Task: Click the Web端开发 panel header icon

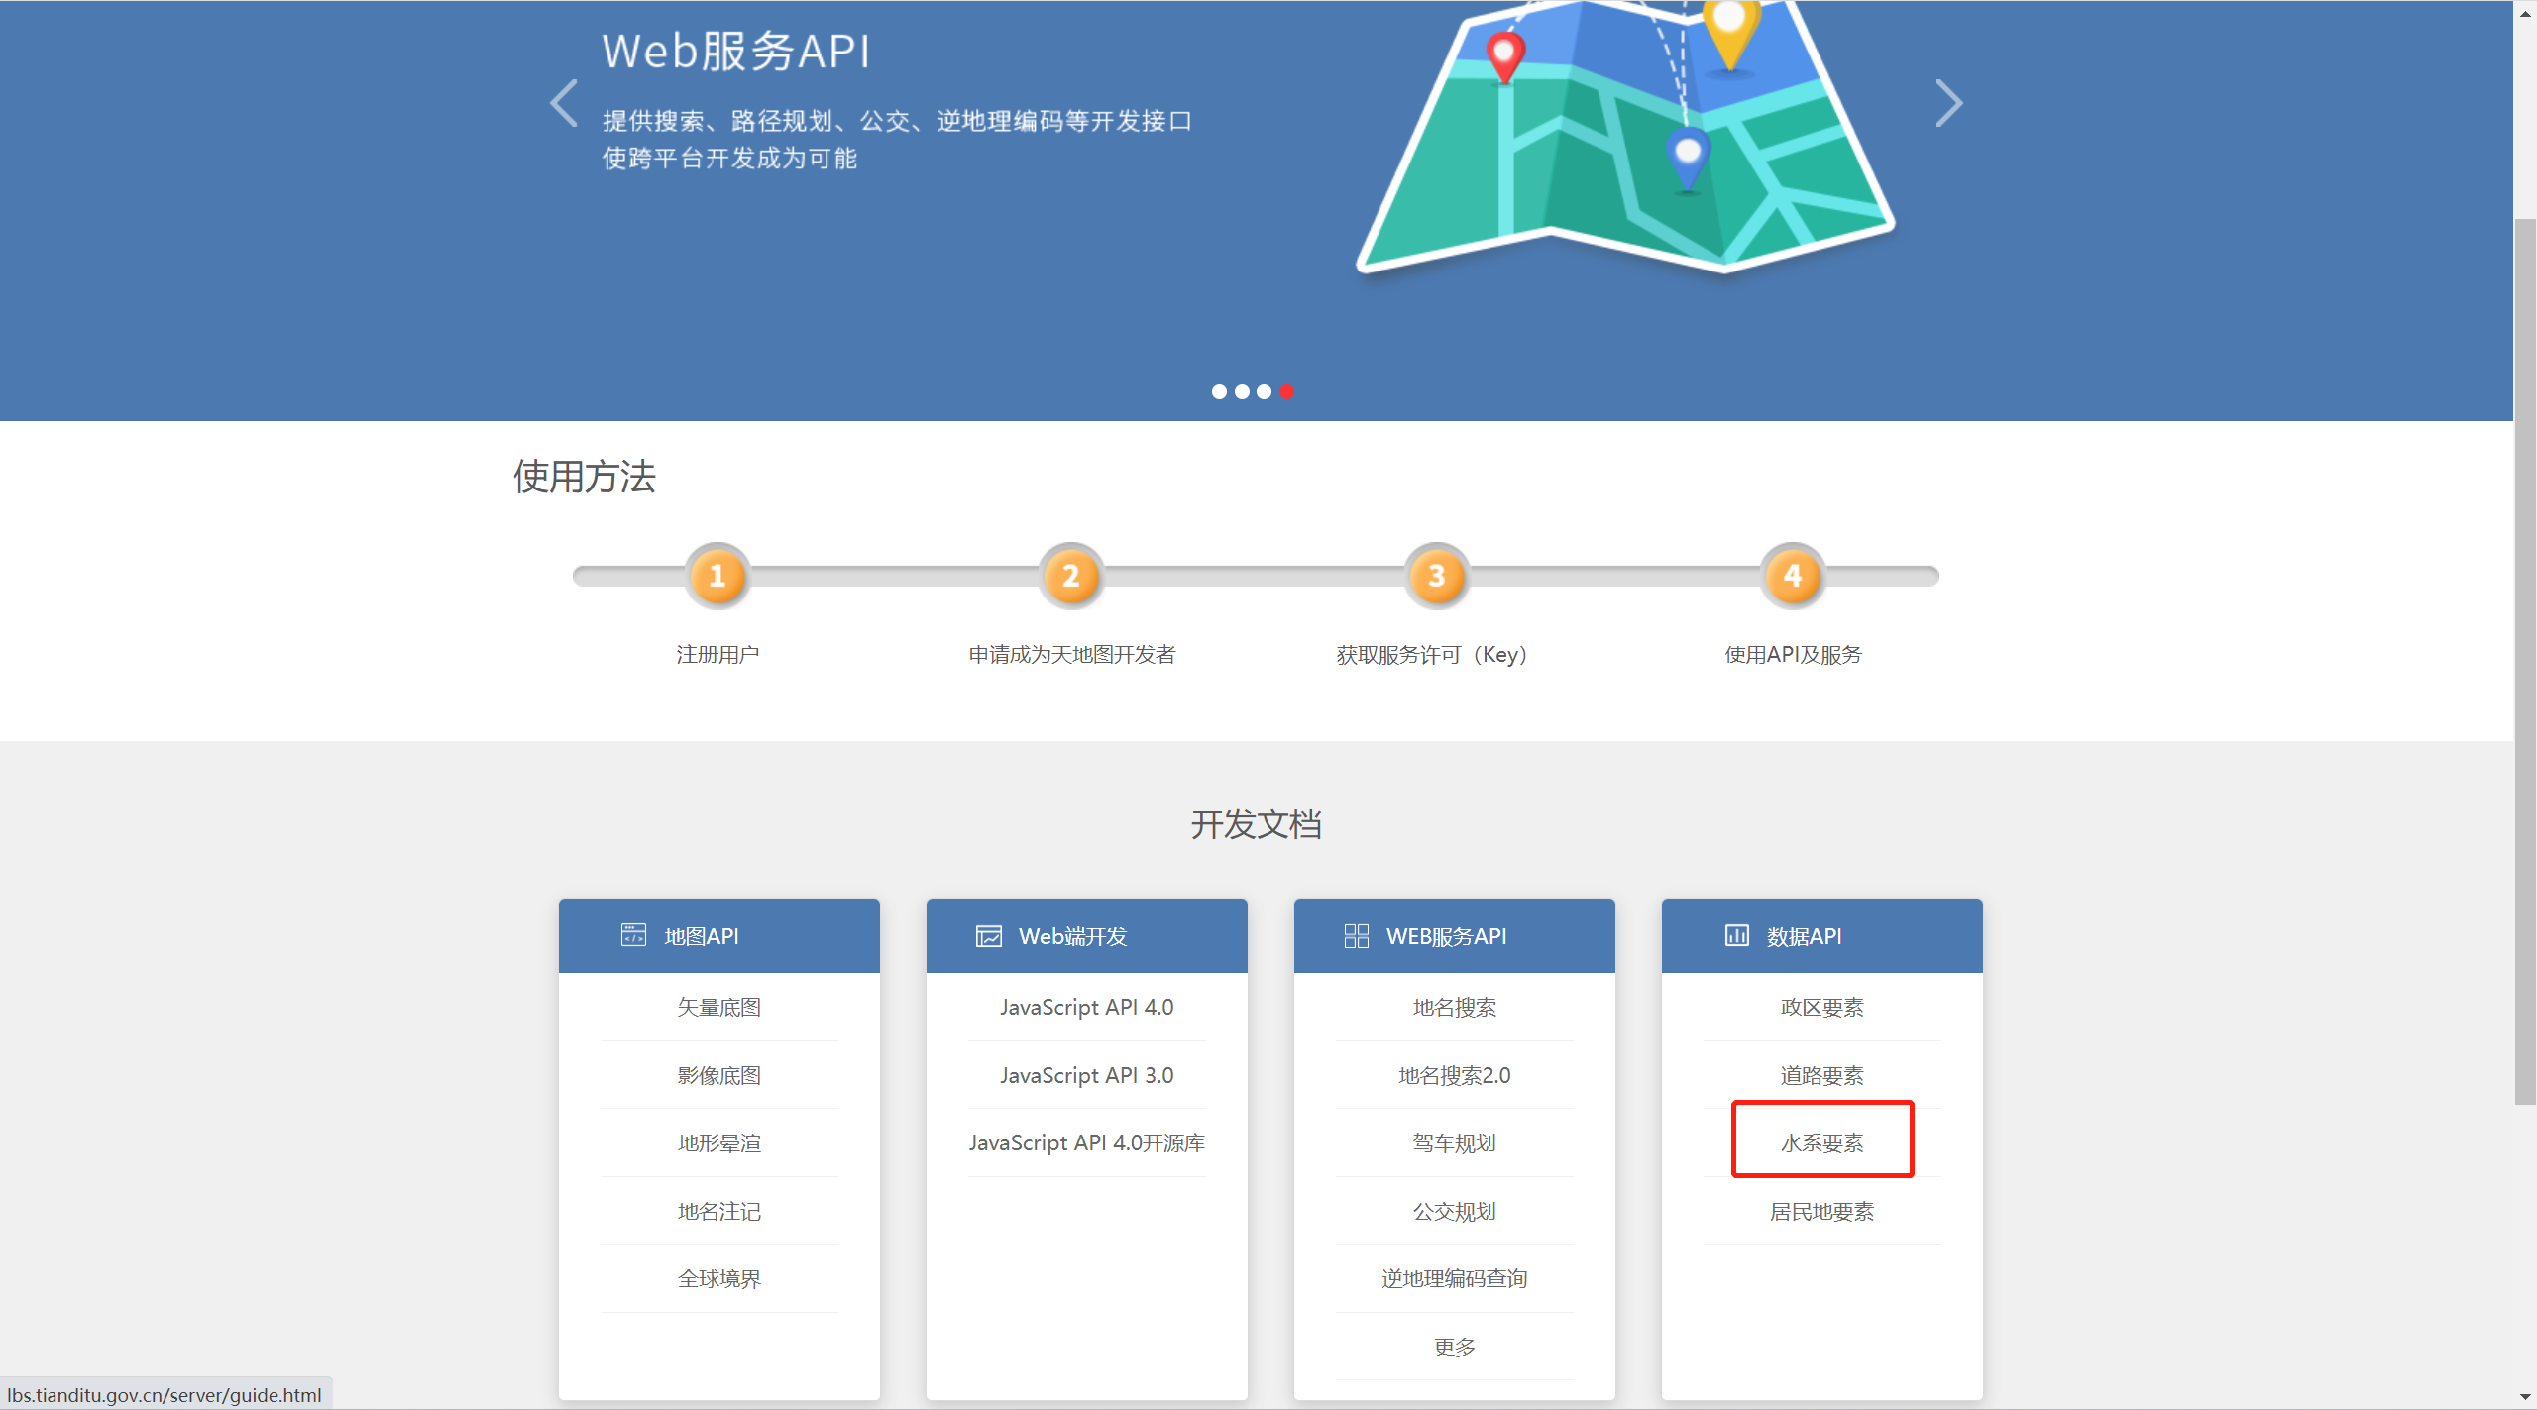Action: tap(988, 935)
